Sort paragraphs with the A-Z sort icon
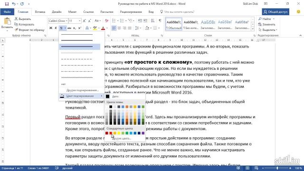 pyautogui.click(x=153, y=21)
